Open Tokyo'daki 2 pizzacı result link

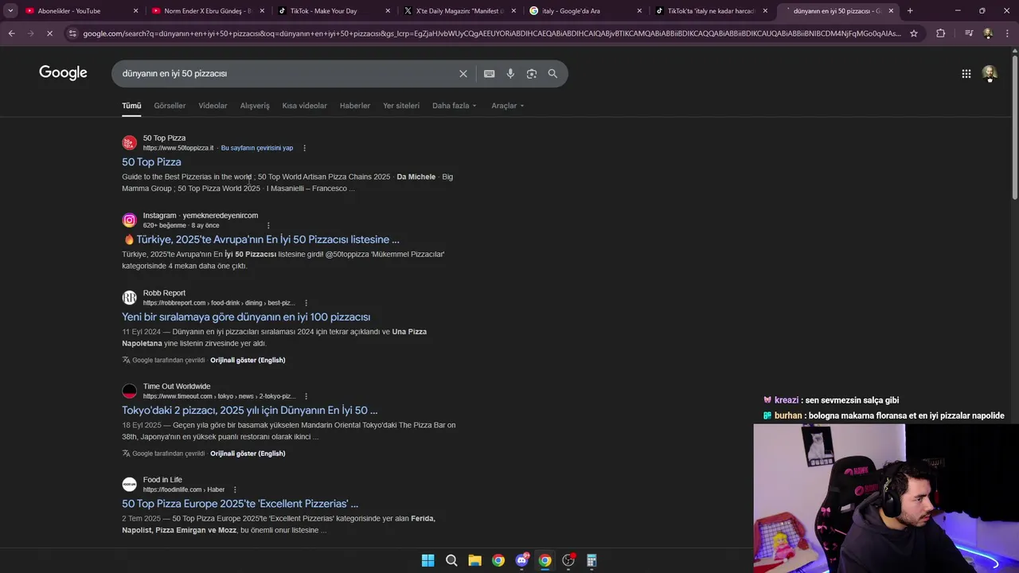coord(250,411)
